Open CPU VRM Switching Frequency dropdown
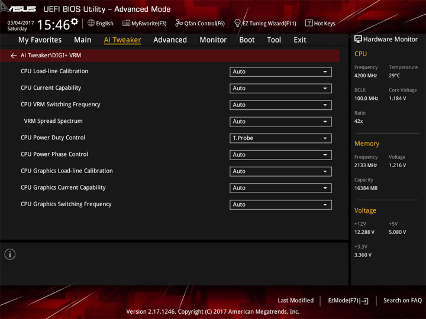This screenshot has height=319, width=426. tap(280, 105)
